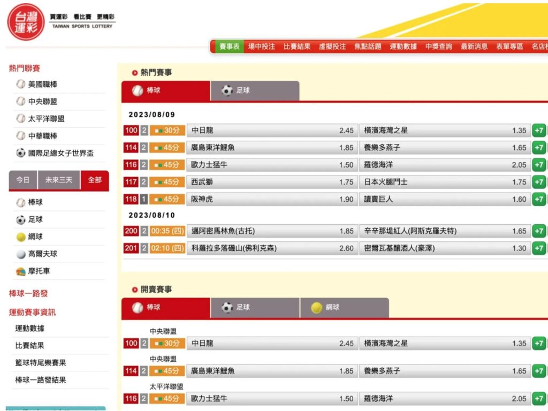Click 02:10 (四) time badge for match 201
Image resolution: width=548 pixels, height=411 pixels.
tap(168, 248)
